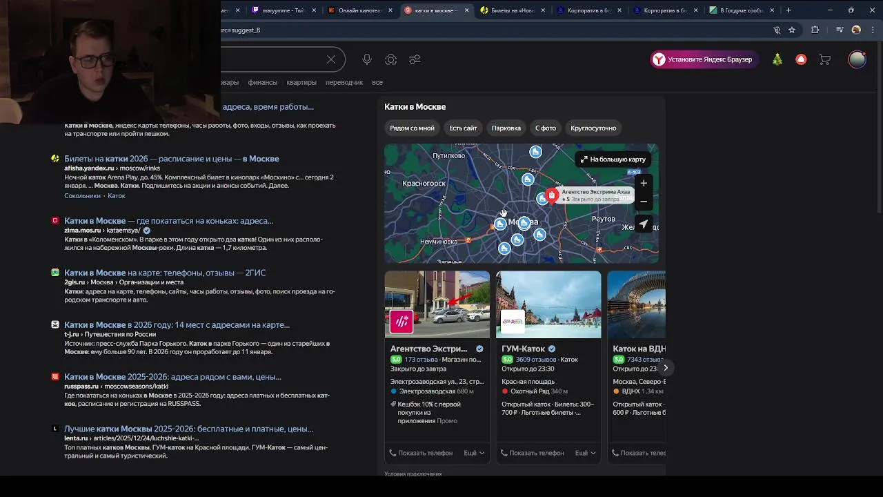The height and width of the screenshot is (497, 883).
Task: Open Катки в Москве 2025-2026 russpass result
Action: [x=172, y=377]
